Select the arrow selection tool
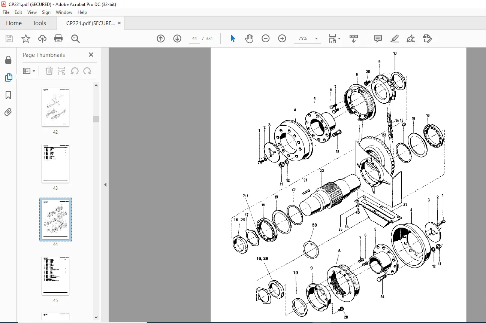 pos(233,39)
